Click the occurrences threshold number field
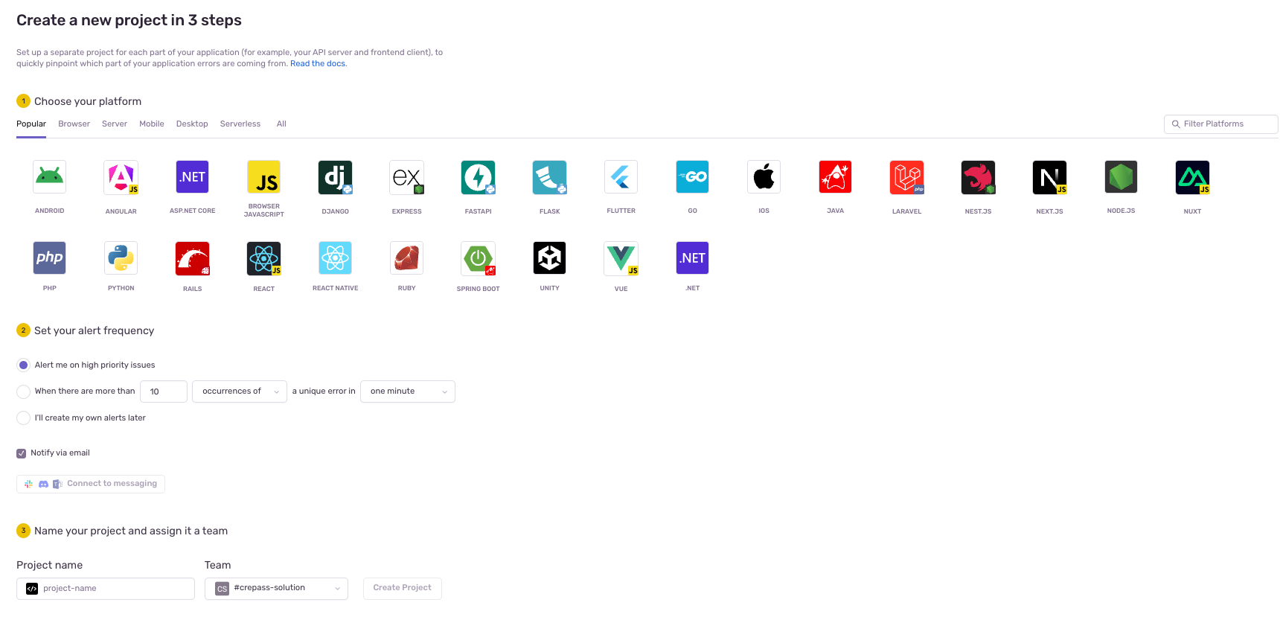Image resolution: width=1280 pixels, height=617 pixels. [x=164, y=391]
